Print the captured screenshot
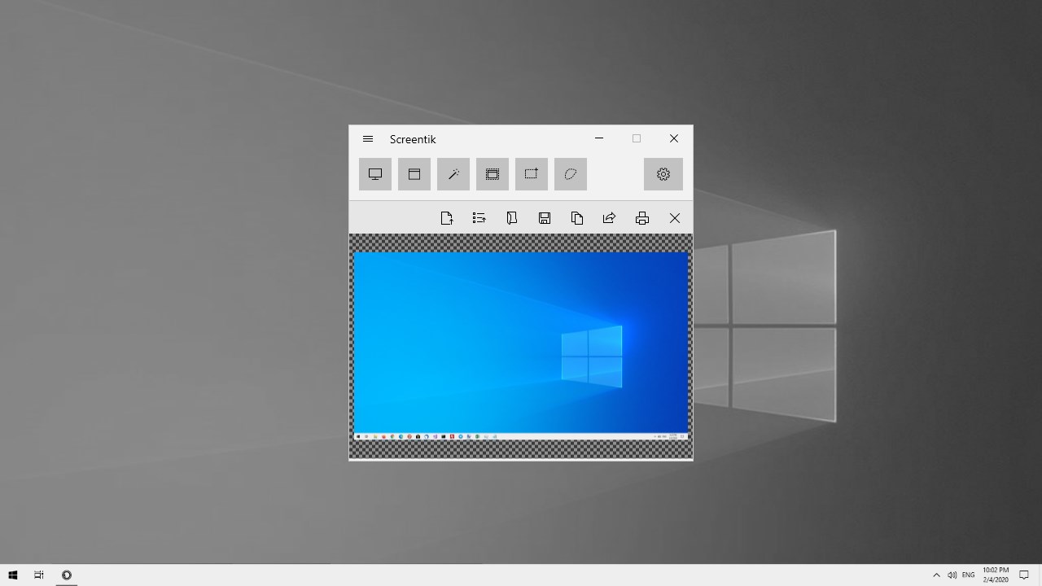Image resolution: width=1042 pixels, height=586 pixels. 642,218
